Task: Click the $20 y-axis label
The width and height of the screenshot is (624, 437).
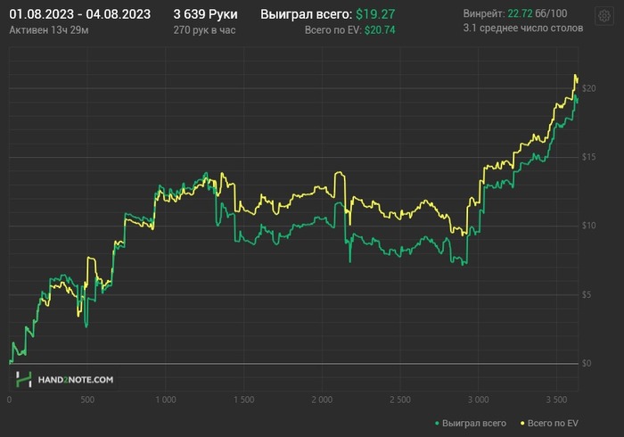Action: point(588,88)
